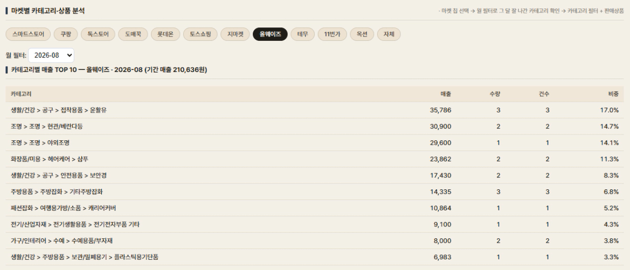Select the 지마켓 chip

(235, 34)
